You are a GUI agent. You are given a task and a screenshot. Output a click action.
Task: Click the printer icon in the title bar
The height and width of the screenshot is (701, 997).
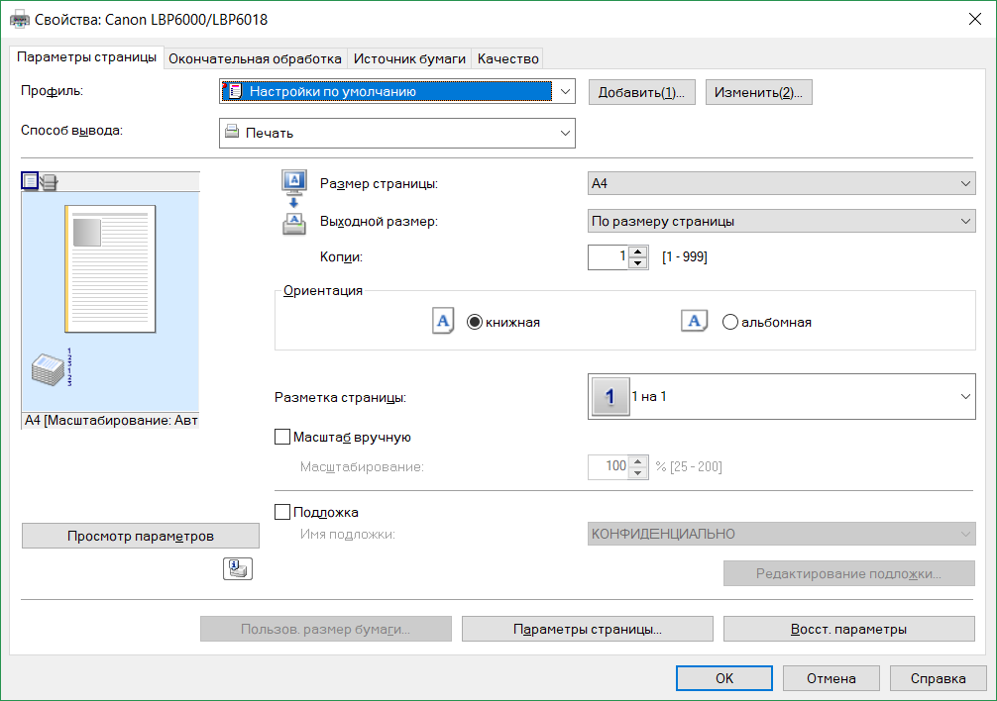point(19,20)
